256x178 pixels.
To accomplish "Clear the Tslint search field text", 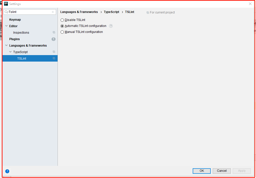I will [53, 12].
